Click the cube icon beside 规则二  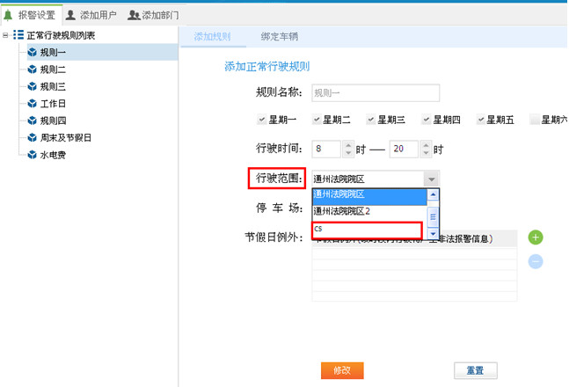click(x=33, y=69)
